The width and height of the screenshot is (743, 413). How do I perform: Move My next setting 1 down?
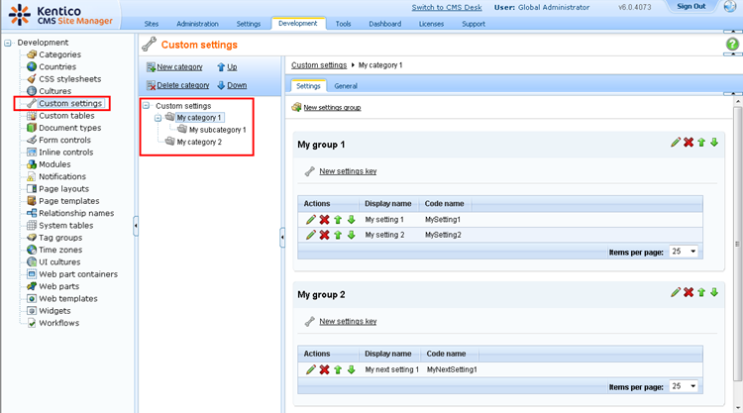(x=351, y=369)
